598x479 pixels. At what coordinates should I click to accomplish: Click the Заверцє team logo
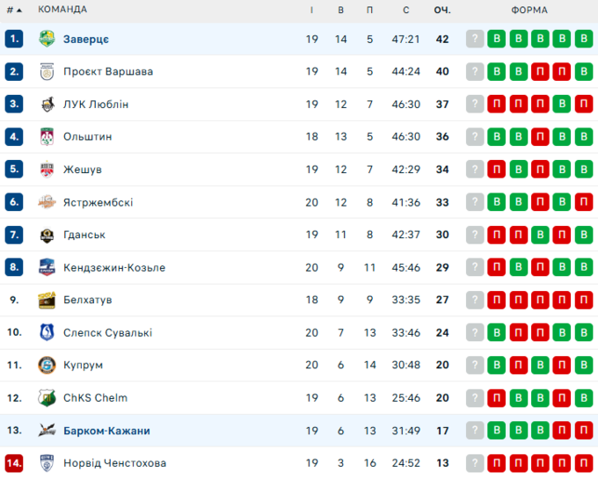tap(47, 39)
